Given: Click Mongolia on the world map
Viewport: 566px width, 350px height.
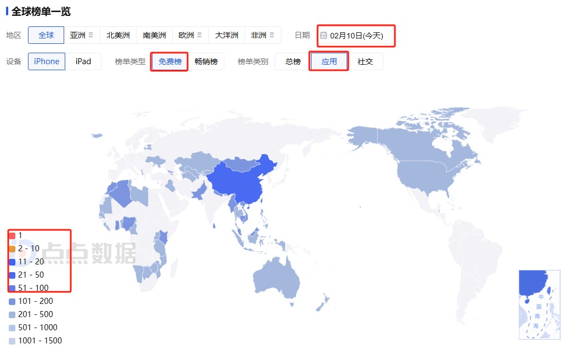Looking at the screenshot, I should point(242,164).
